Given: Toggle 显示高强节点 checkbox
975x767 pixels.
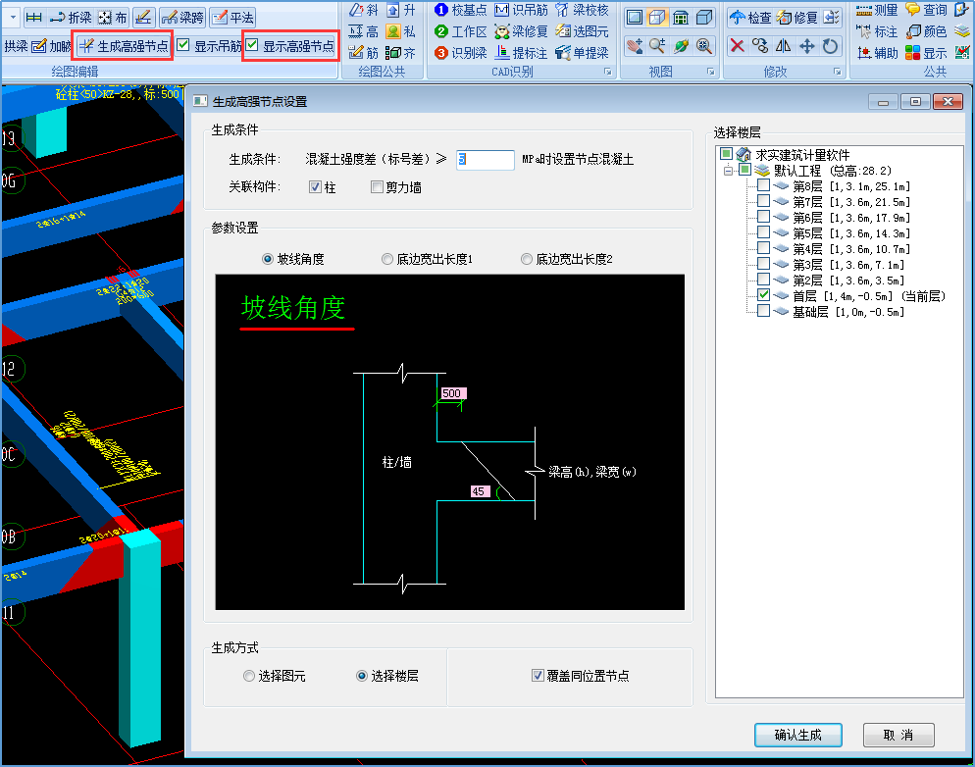Looking at the screenshot, I should tap(252, 45).
